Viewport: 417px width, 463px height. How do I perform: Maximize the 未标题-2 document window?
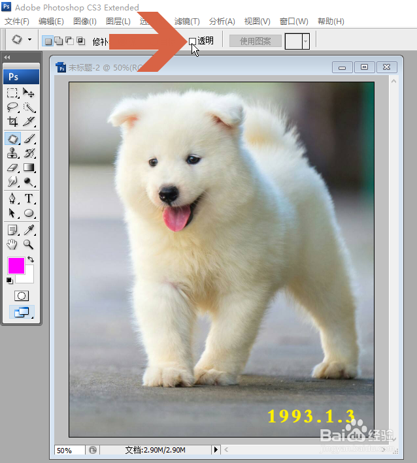click(x=365, y=67)
